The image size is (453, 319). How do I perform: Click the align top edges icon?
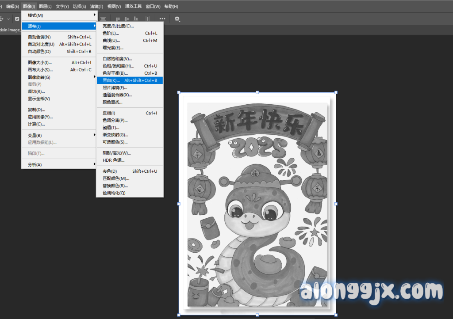tap(118, 19)
